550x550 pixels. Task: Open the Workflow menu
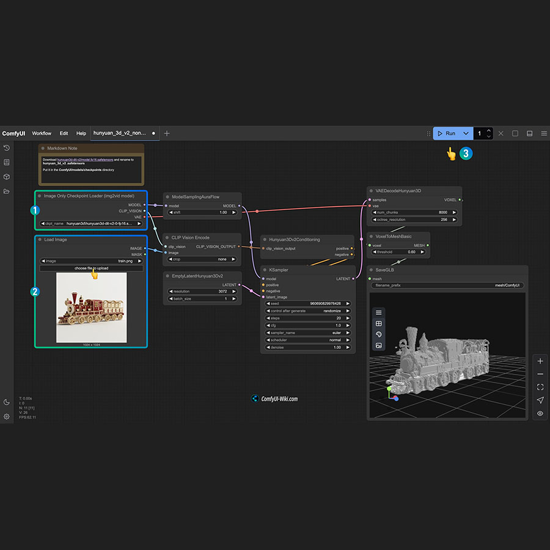click(42, 133)
